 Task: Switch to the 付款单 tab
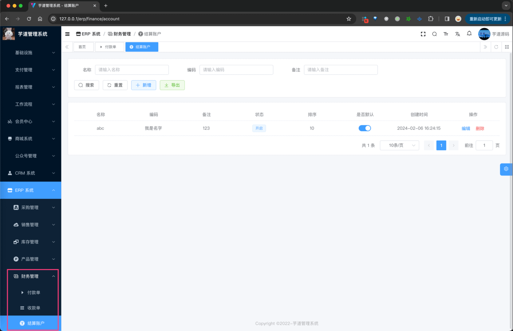tap(110, 47)
